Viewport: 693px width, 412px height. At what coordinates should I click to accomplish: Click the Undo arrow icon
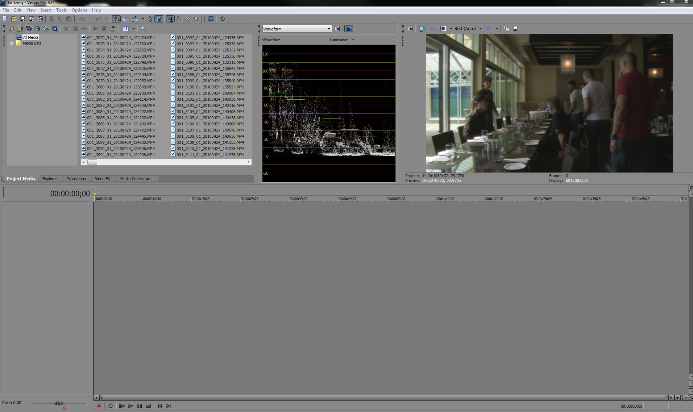[x=82, y=19]
